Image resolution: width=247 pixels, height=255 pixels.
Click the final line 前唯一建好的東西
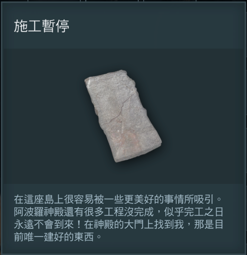(x=58, y=237)
